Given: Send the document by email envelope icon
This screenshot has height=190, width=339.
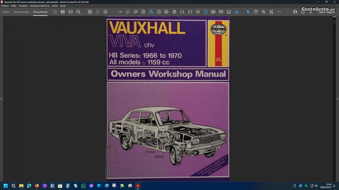Looking at the screenshot, I should coord(71,12).
